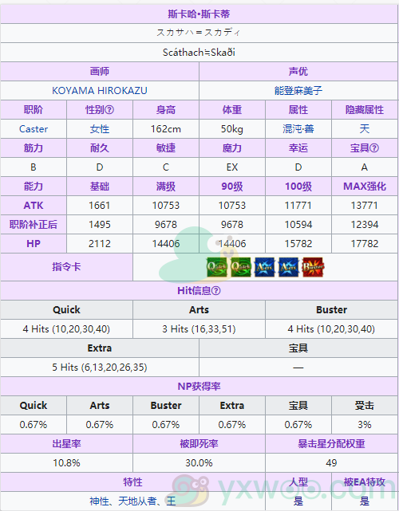Screen dimensions: 399x511
Task: Click the class-adjusted base value 1495
Action: click(x=100, y=225)
